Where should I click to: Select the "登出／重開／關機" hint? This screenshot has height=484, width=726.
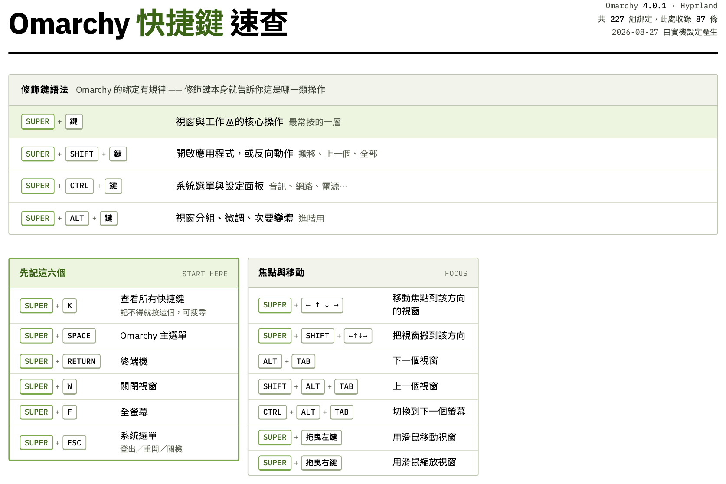(x=151, y=449)
